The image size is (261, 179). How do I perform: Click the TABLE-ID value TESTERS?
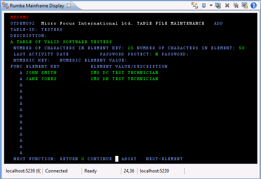point(52,30)
